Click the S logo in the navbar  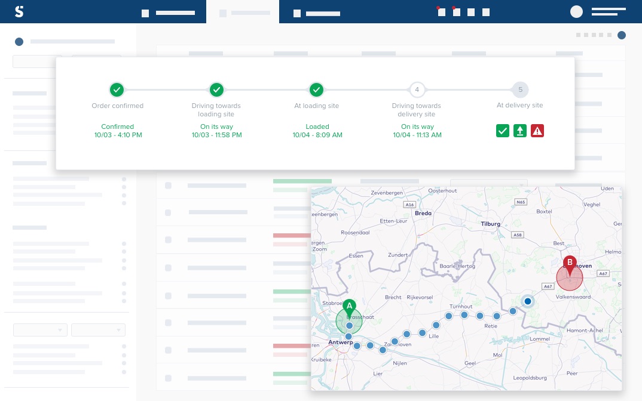(x=19, y=11)
